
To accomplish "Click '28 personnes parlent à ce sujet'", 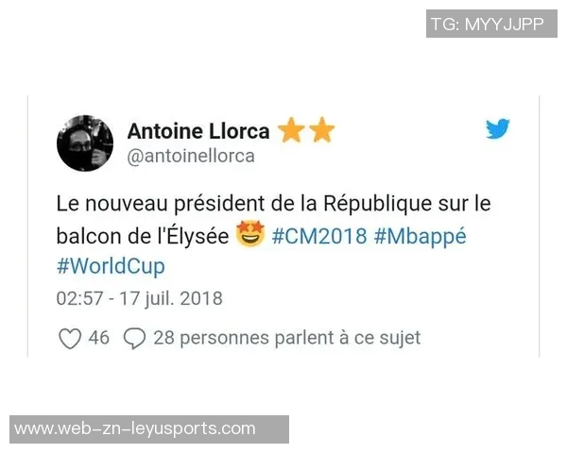I will pos(286,339).
